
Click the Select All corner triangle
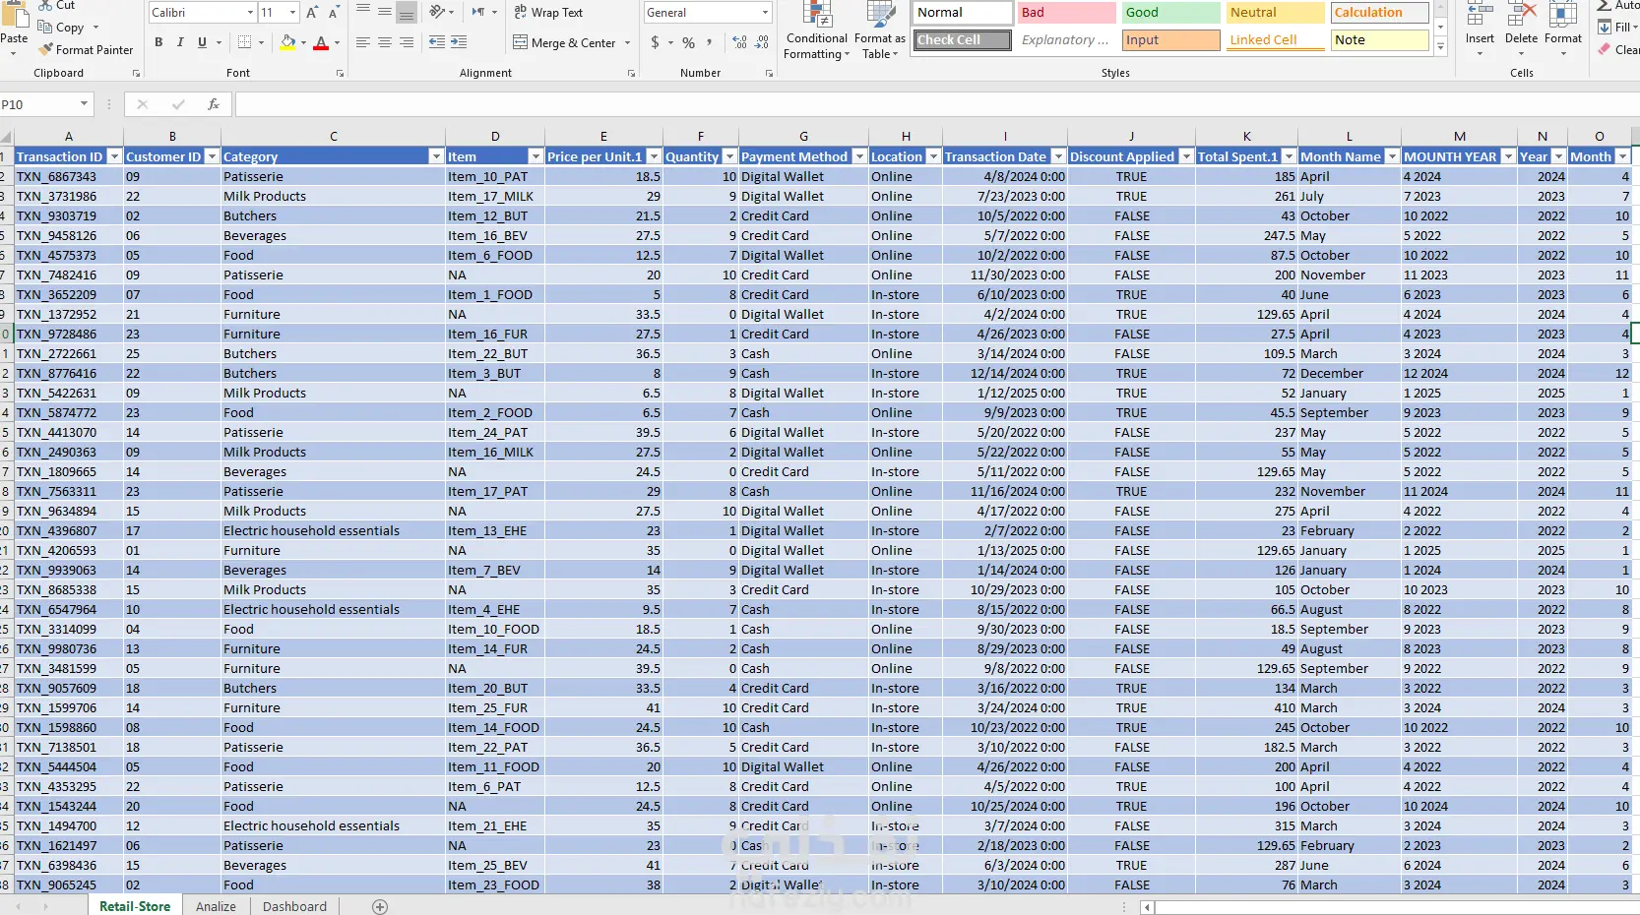click(x=7, y=137)
